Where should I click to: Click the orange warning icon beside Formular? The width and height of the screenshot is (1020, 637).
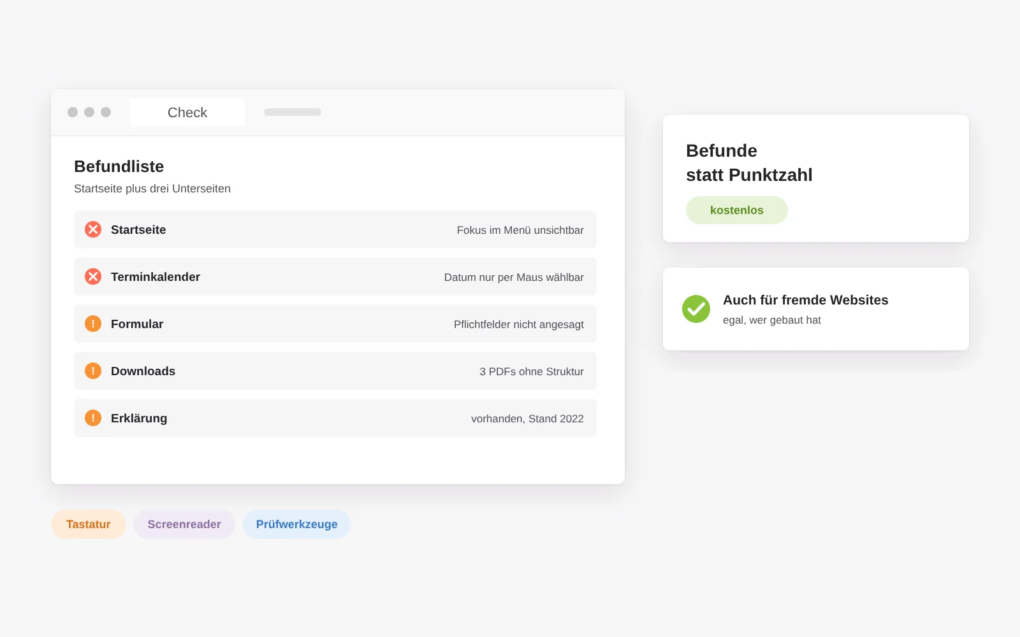[x=93, y=324]
